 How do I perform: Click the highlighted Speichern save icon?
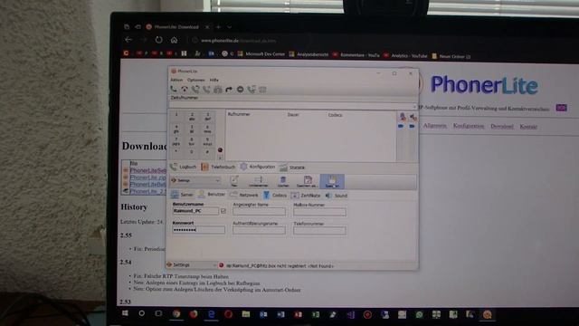click(x=332, y=181)
